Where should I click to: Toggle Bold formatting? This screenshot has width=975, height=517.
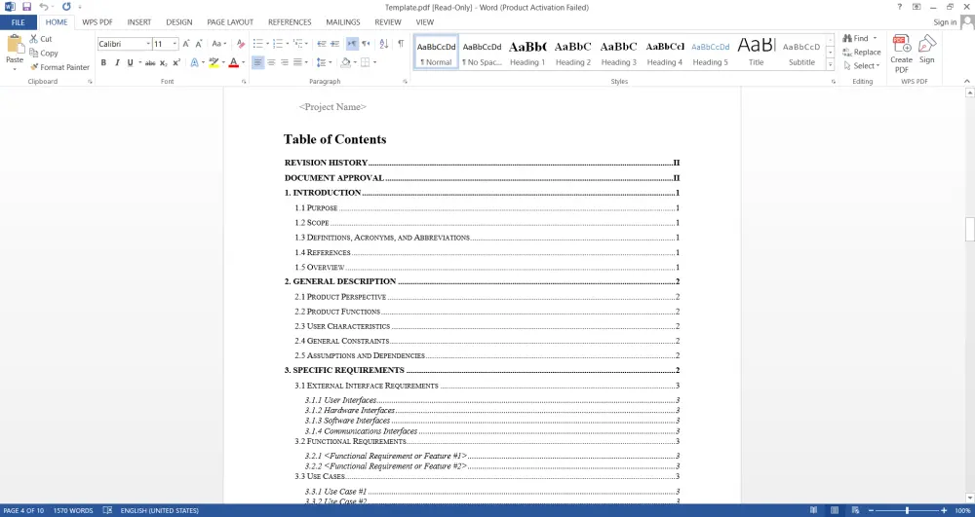[103, 62]
